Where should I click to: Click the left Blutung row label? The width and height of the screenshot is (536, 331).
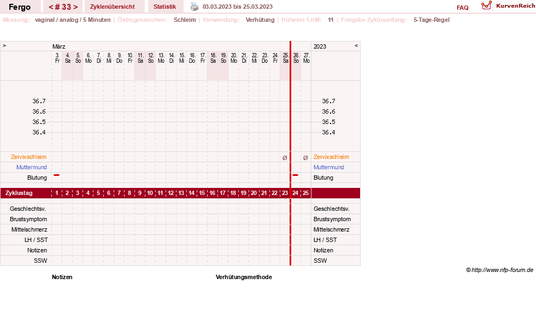click(x=37, y=178)
